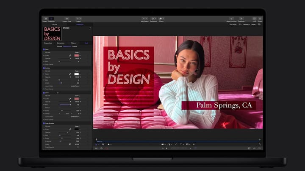This screenshot has height=171, width=305.
Task: Open the Filters toolbar icon
Action: coord(161,19)
